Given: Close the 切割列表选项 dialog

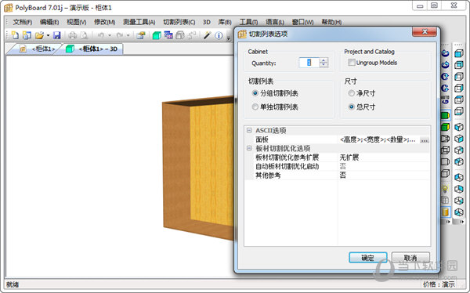Looking at the screenshot, I should tap(425, 31).
